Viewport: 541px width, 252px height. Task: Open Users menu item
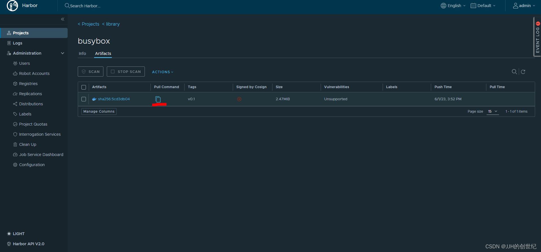pos(25,63)
